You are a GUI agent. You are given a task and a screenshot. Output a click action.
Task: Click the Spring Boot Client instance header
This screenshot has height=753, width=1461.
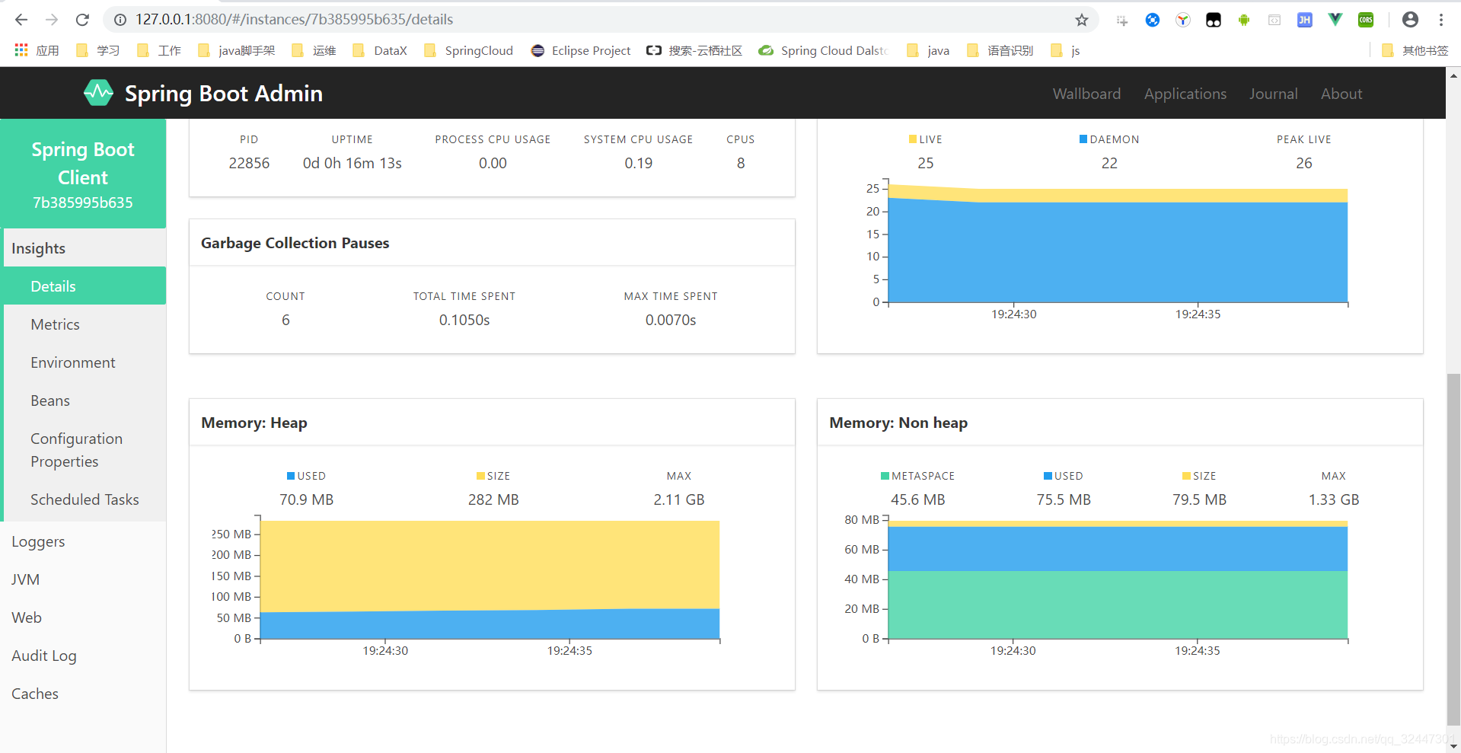pyautogui.click(x=83, y=174)
